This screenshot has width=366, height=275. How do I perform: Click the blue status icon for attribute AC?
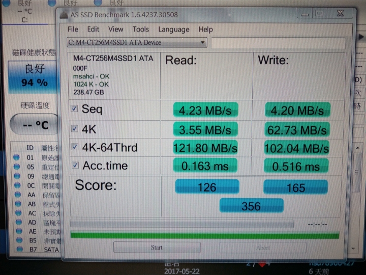(x=18, y=213)
